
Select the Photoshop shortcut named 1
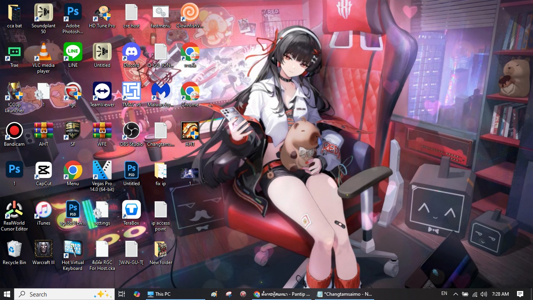click(x=14, y=174)
